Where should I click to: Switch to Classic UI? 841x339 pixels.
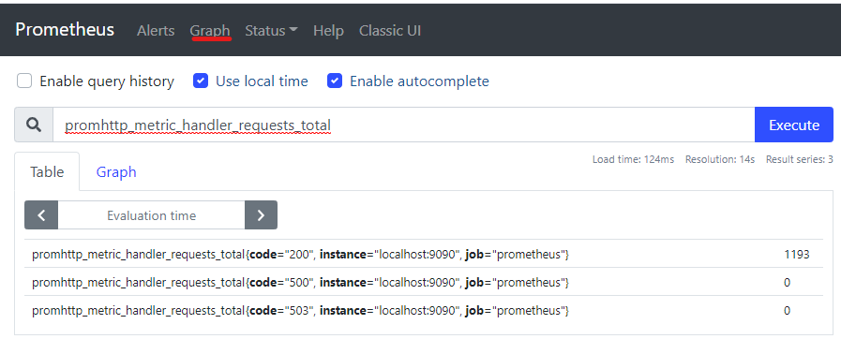coord(390,31)
